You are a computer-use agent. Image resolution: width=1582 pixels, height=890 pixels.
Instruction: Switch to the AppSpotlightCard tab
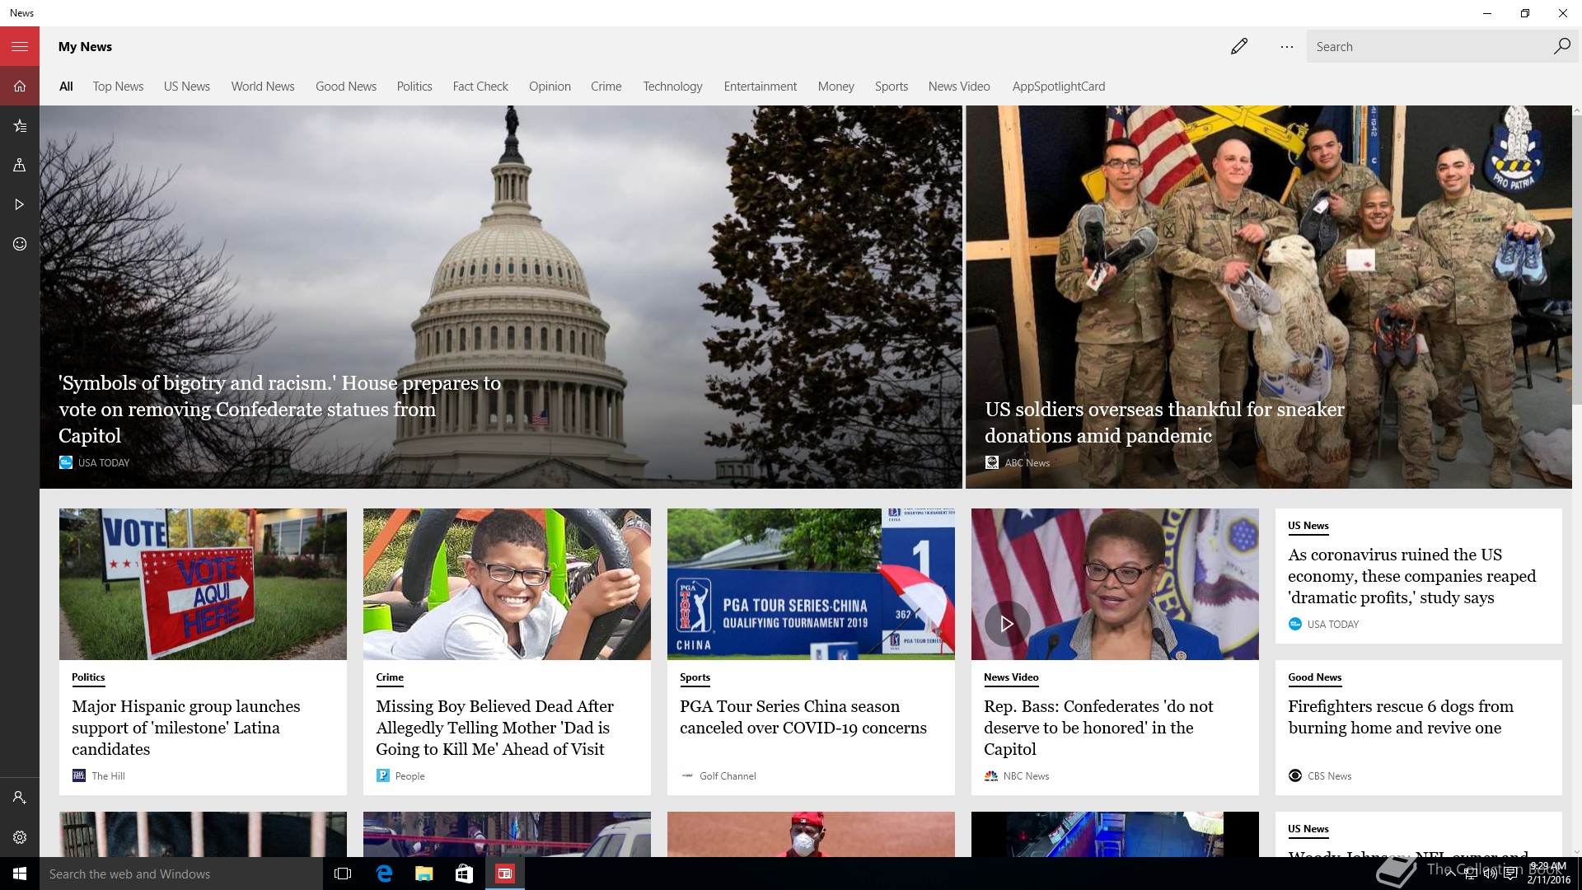(x=1059, y=87)
